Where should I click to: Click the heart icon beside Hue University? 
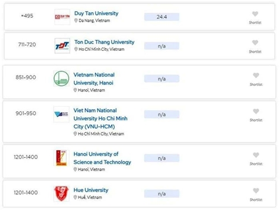click(256, 190)
